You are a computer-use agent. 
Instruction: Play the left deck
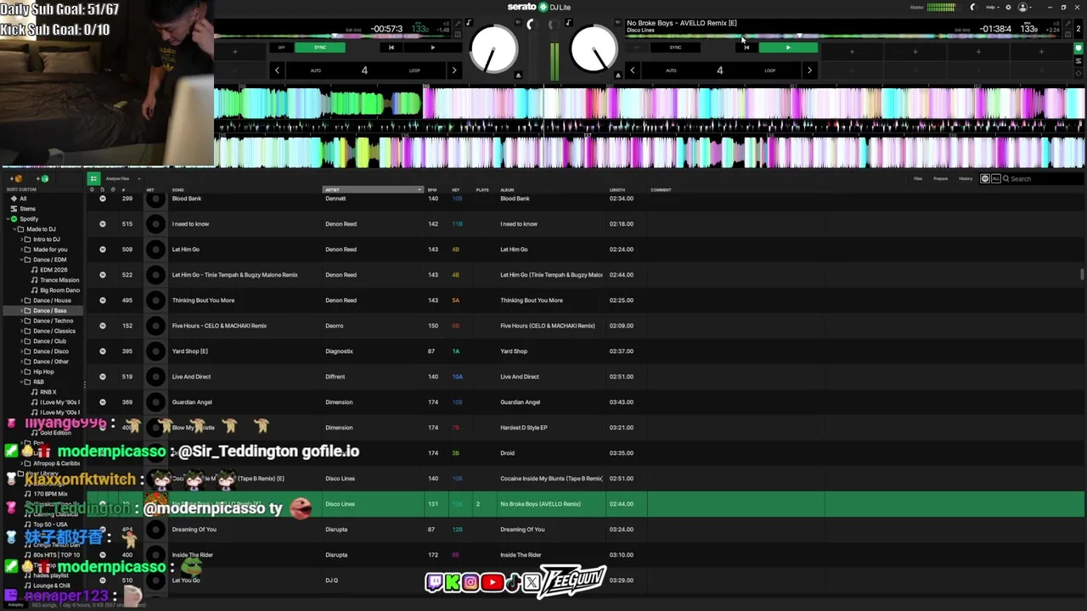pyautogui.click(x=433, y=48)
